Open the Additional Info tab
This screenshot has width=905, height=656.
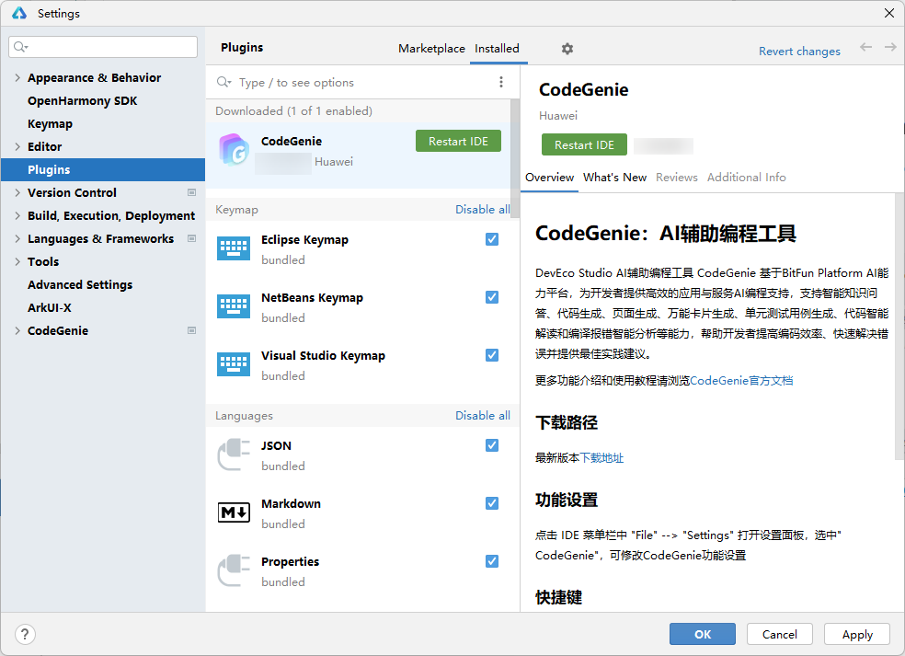pyautogui.click(x=746, y=178)
